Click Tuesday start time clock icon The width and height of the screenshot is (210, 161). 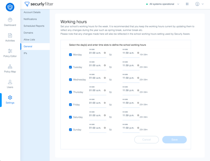pos(105,65)
